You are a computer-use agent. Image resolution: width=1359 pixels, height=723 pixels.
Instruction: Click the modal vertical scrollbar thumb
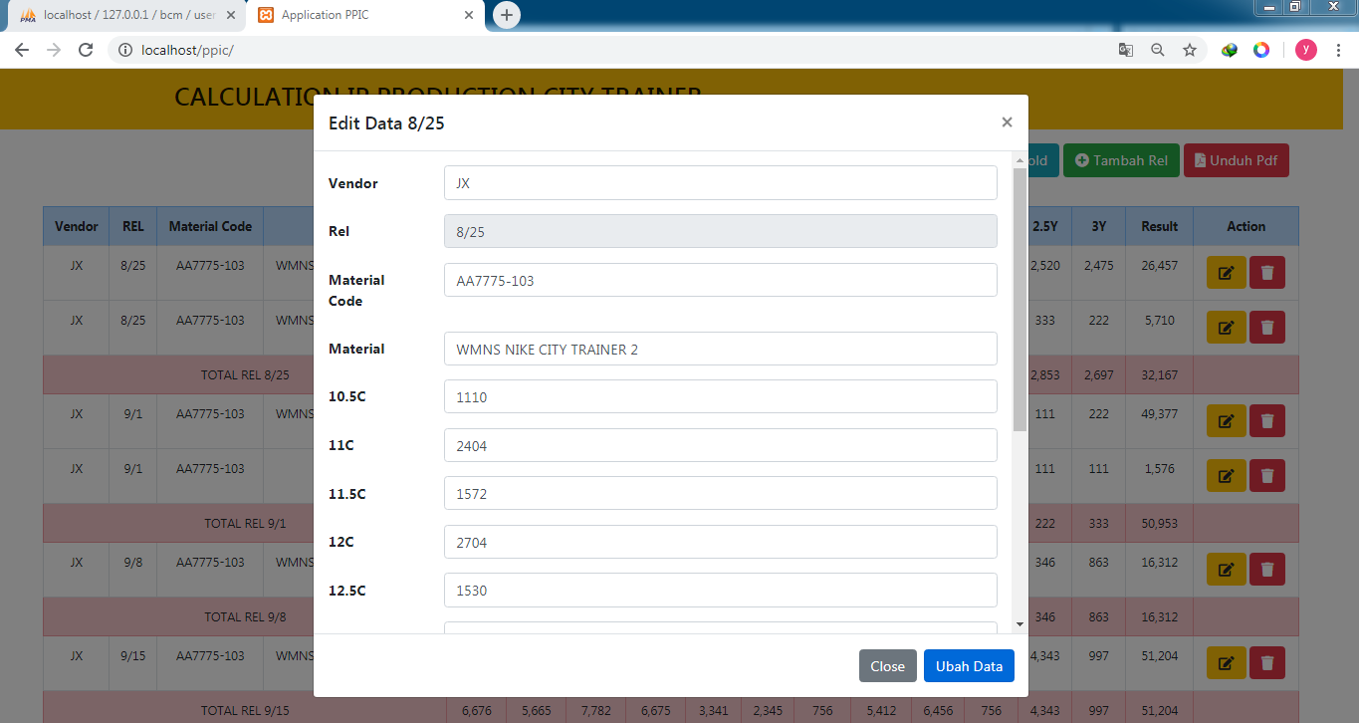coord(1019,299)
